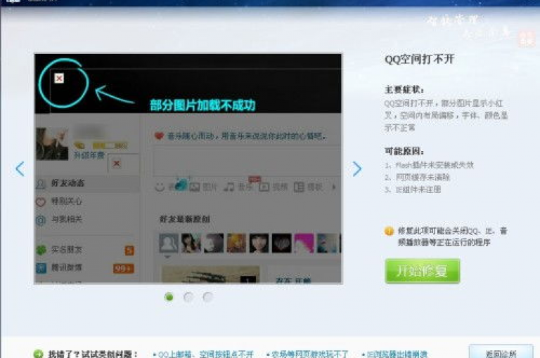Image resolution: width=540 pixels, height=358 pixels.
Task: Open the IE浏览器出错崩溃 link
Action: [x=397, y=354]
